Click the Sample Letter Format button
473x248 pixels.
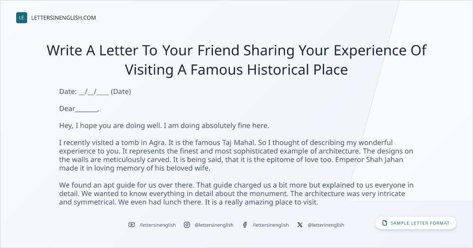(x=416, y=223)
